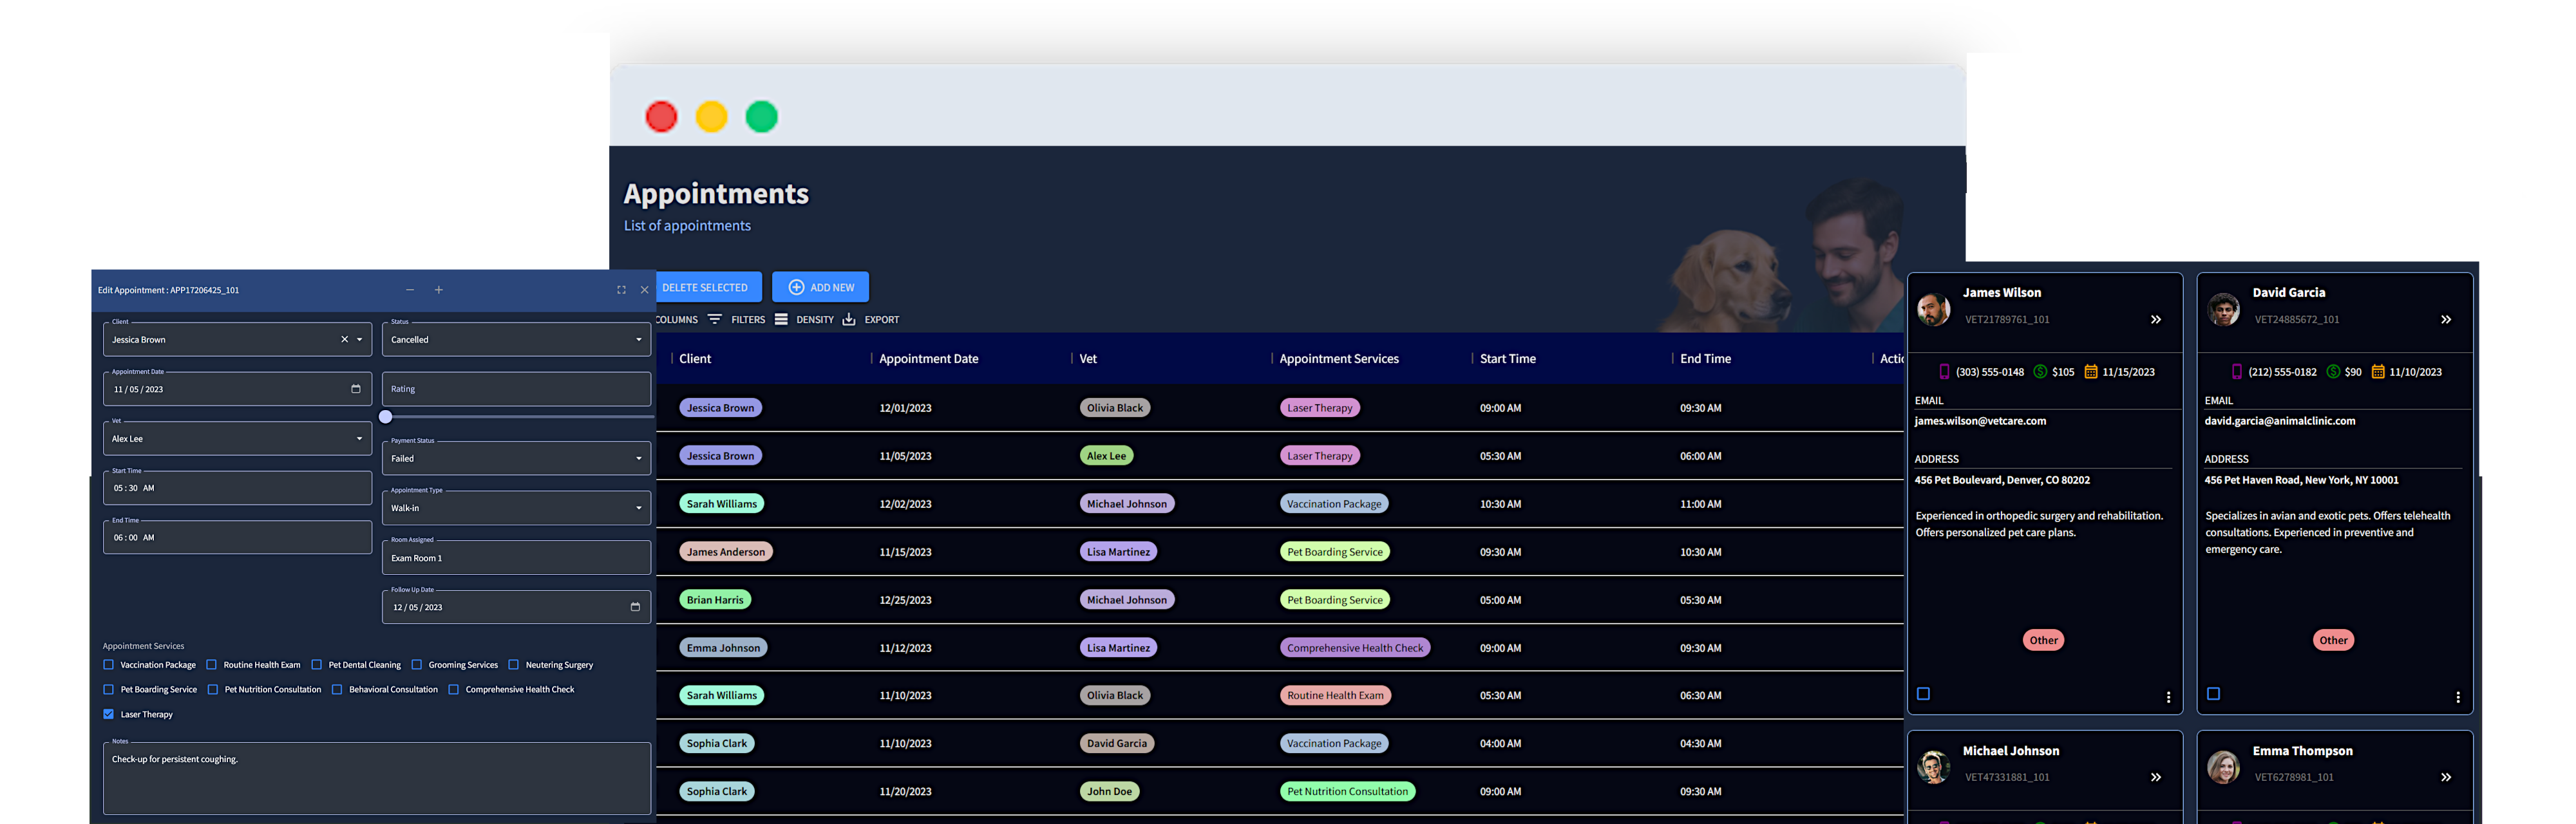The height and width of the screenshot is (824, 2576).
Task: Click David Garcia's avatar photo
Action: pos(2224,309)
